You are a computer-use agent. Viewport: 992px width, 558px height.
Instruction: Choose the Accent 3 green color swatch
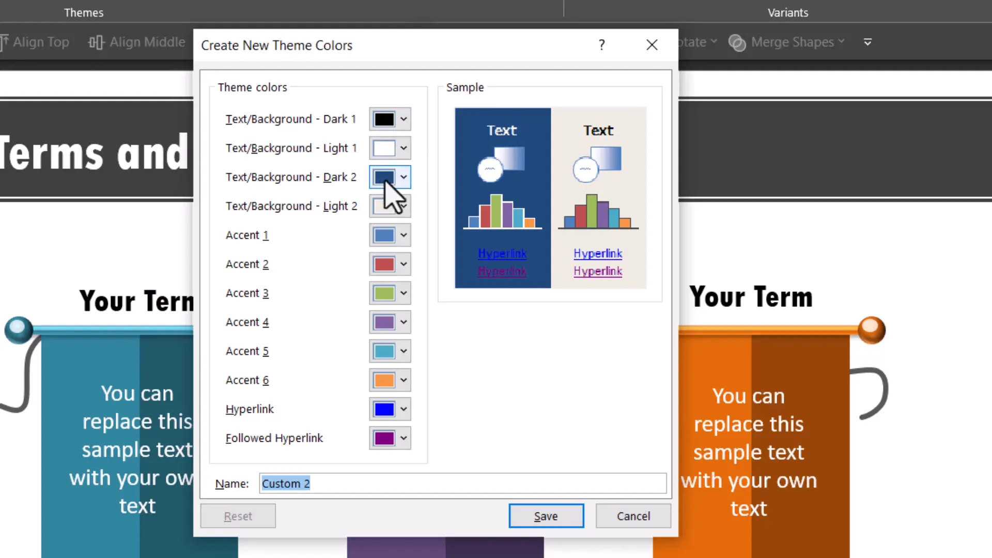point(384,293)
